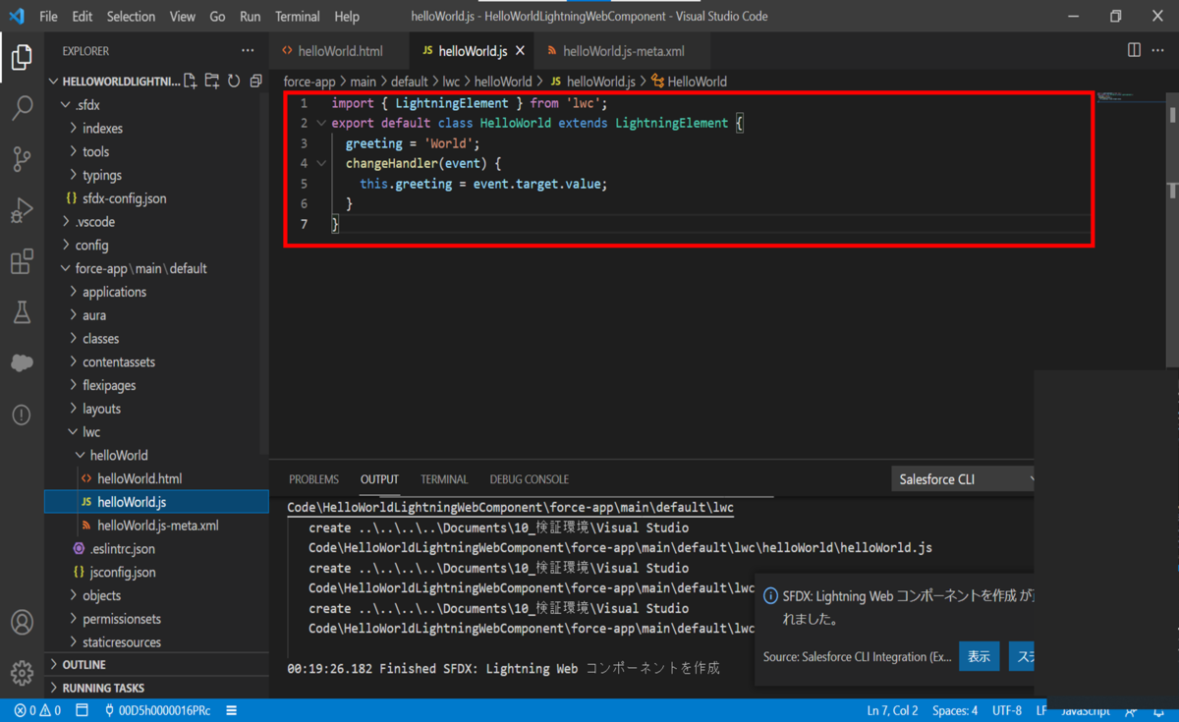Click the list icon in status bar
The height and width of the screenshot is (722, 1179).
coord(232,710)
